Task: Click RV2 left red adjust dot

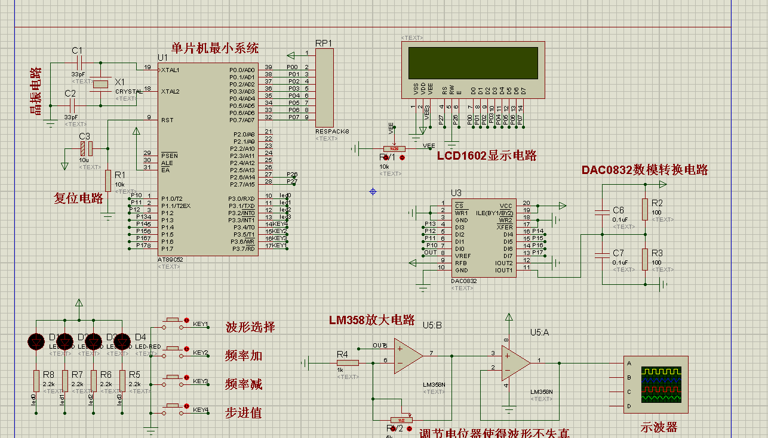Action: click(392, 428)
